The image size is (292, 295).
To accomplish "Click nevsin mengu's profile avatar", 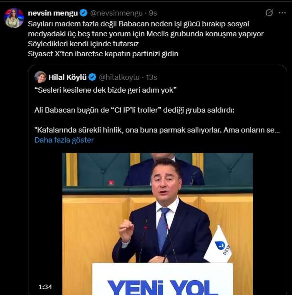I will coord(14,18).
